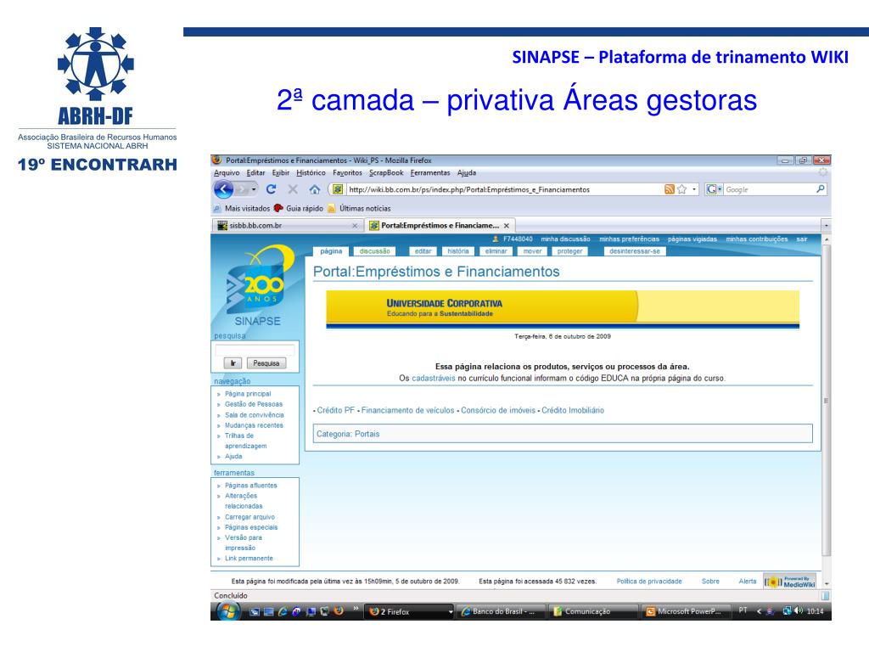Open Página principal in navigation
Screen dimensions: 869x652
[248, 394]
